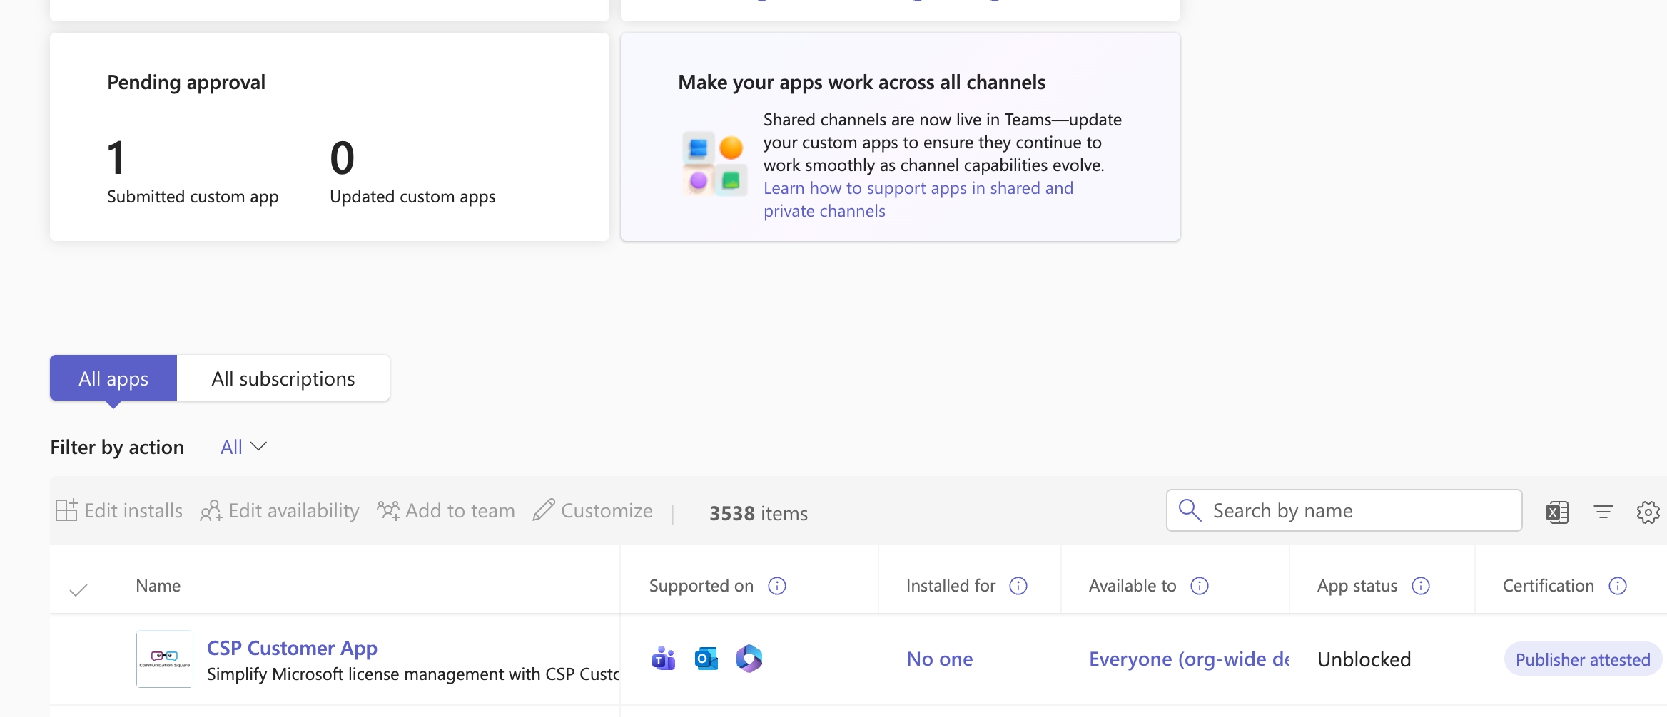Open the shared and private channels learn link
The width and height of the screenshot is (1667, 717).
(x=918, y=200)
